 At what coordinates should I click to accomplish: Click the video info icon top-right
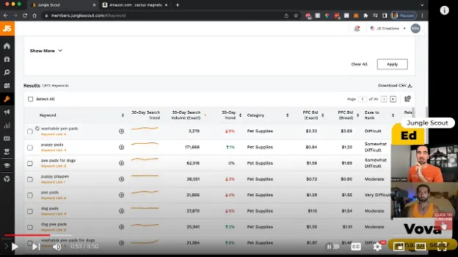pos(444,10)
